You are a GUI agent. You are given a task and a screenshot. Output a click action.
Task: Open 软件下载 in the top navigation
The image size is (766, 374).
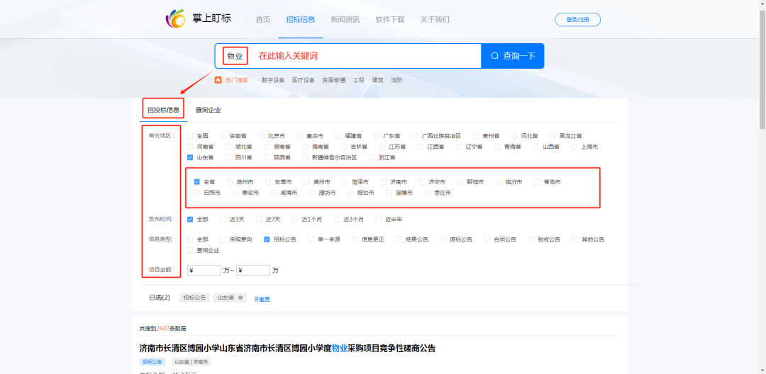tap(390, 20)
